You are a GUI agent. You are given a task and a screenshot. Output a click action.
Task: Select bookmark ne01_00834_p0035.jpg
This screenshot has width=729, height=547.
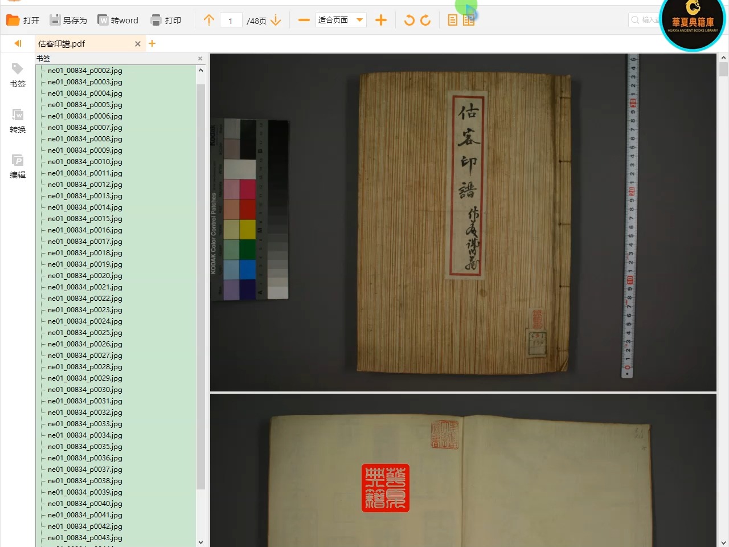[85, 447]
